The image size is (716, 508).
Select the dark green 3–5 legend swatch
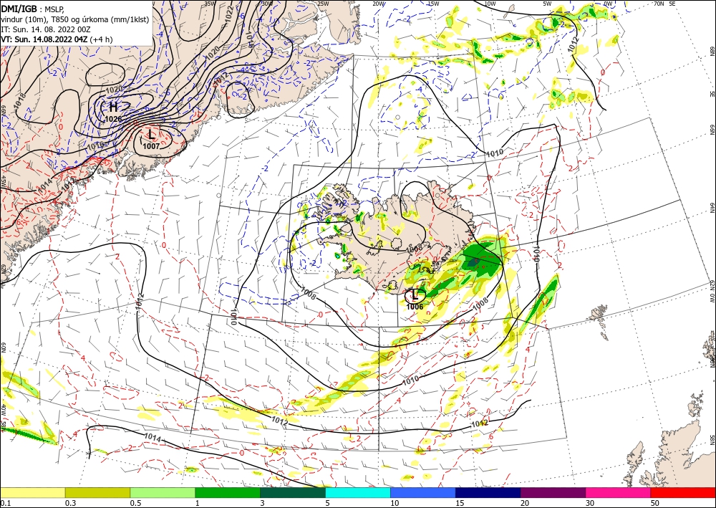[x=293, y=492]
